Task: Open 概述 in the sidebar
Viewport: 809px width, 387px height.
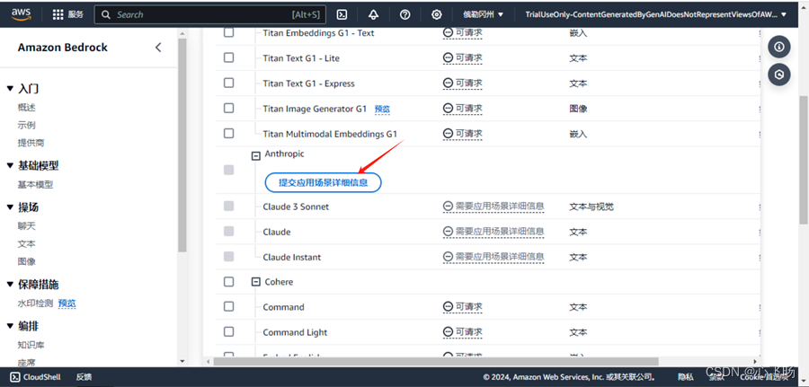Action: tap(26, 108)
